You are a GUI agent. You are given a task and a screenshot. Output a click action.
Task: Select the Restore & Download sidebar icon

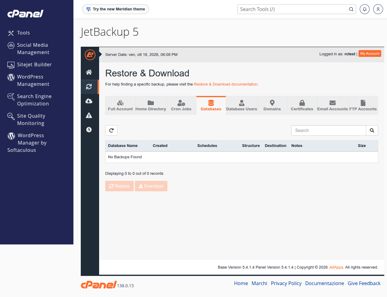[x=89, y=87]
